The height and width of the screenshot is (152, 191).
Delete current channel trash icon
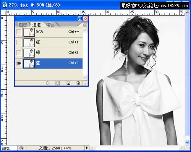coord(78,83)
